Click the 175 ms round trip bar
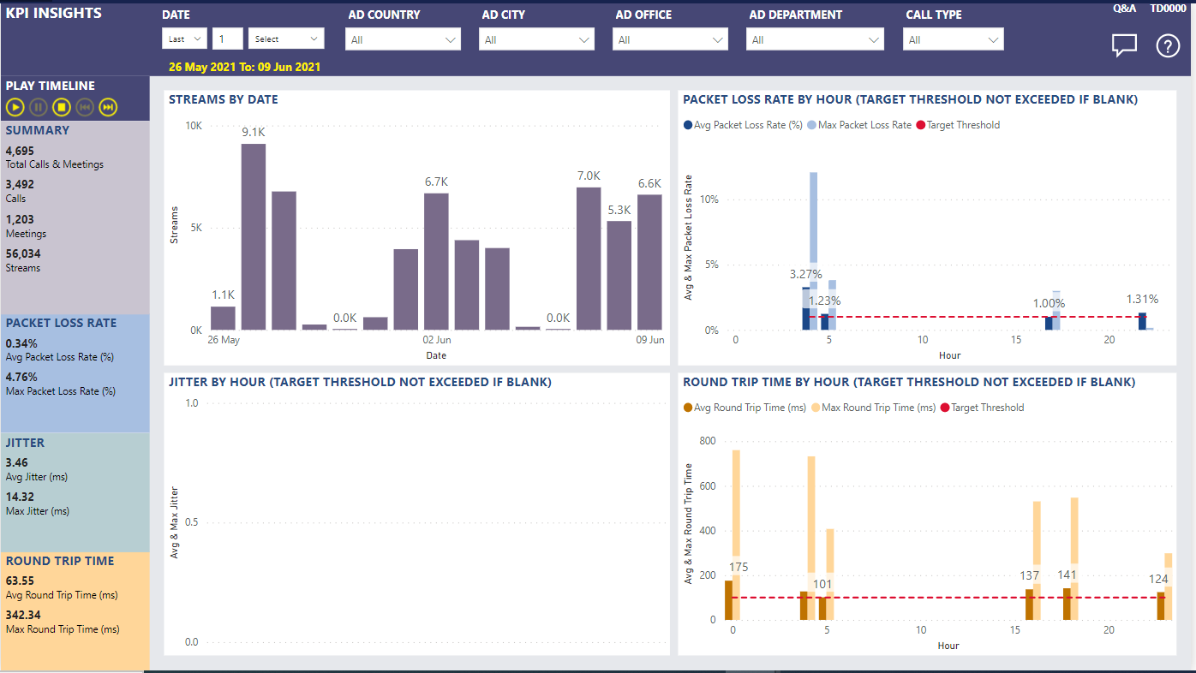The height and width of the screenshot is (673, 1196). tap(728, 600)
